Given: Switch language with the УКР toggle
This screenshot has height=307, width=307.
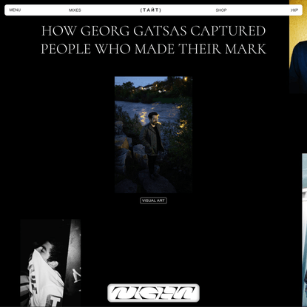Looking at the screenshot, I should pos(294,10).
